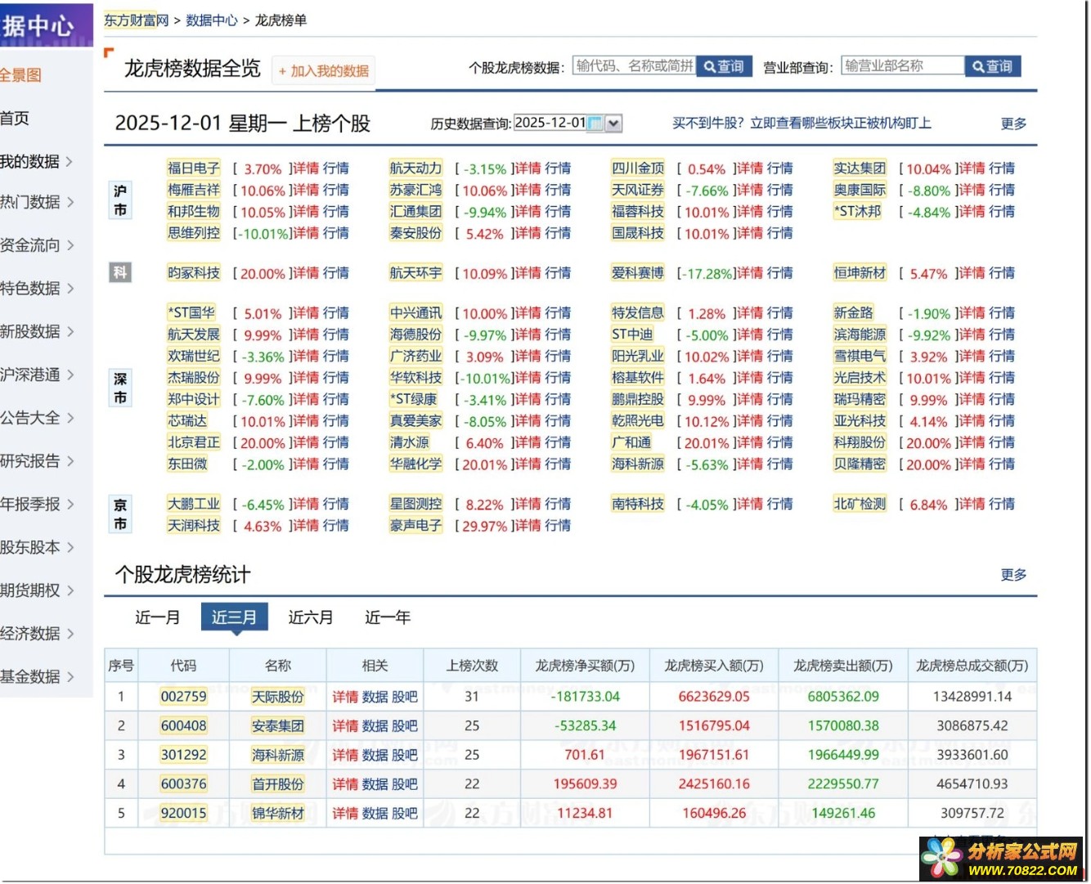Click the 沪市 market label icon

pyautogui.click(x=120, y=200)
